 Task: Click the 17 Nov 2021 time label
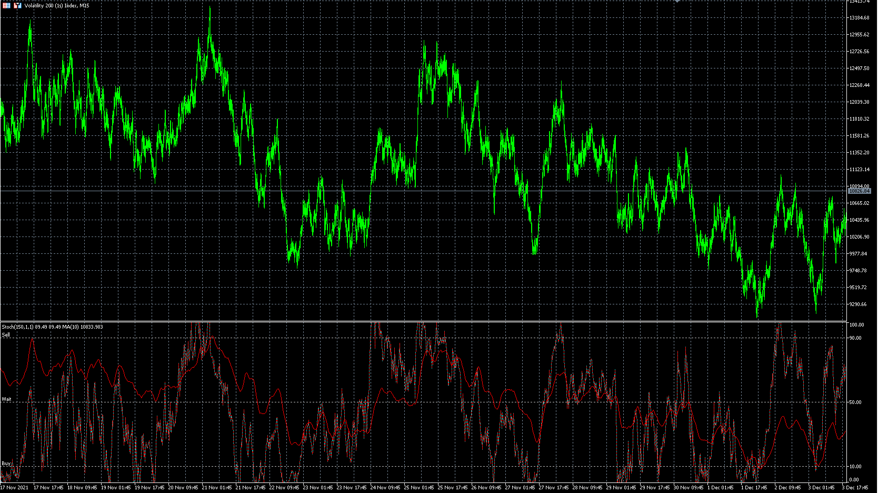[15, 488]
